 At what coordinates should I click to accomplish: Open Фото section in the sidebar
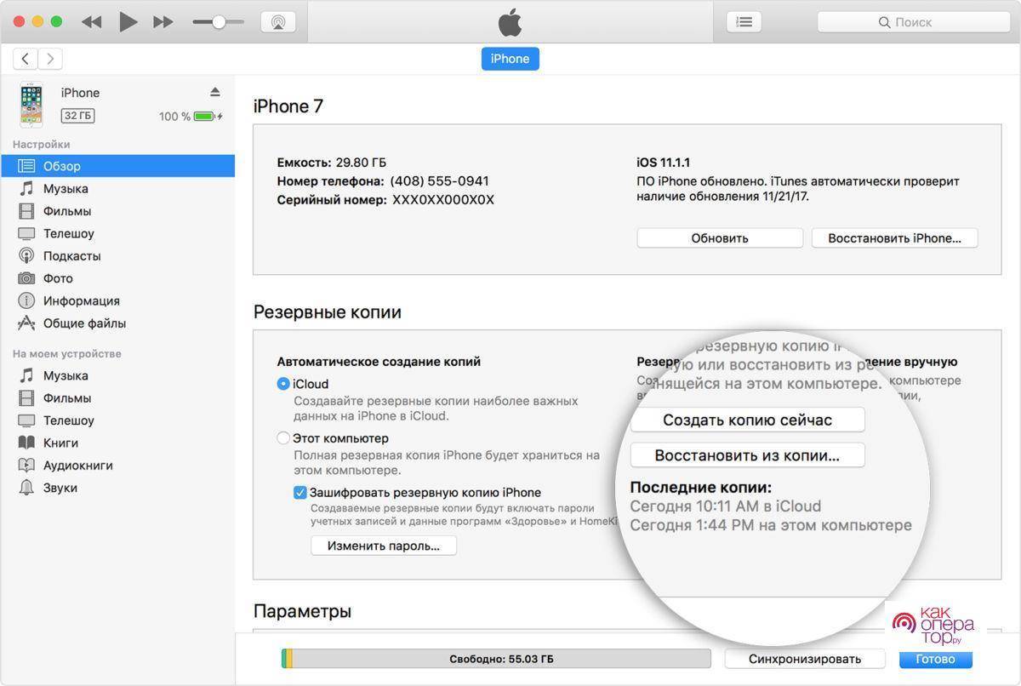click(x=58, y=278)
